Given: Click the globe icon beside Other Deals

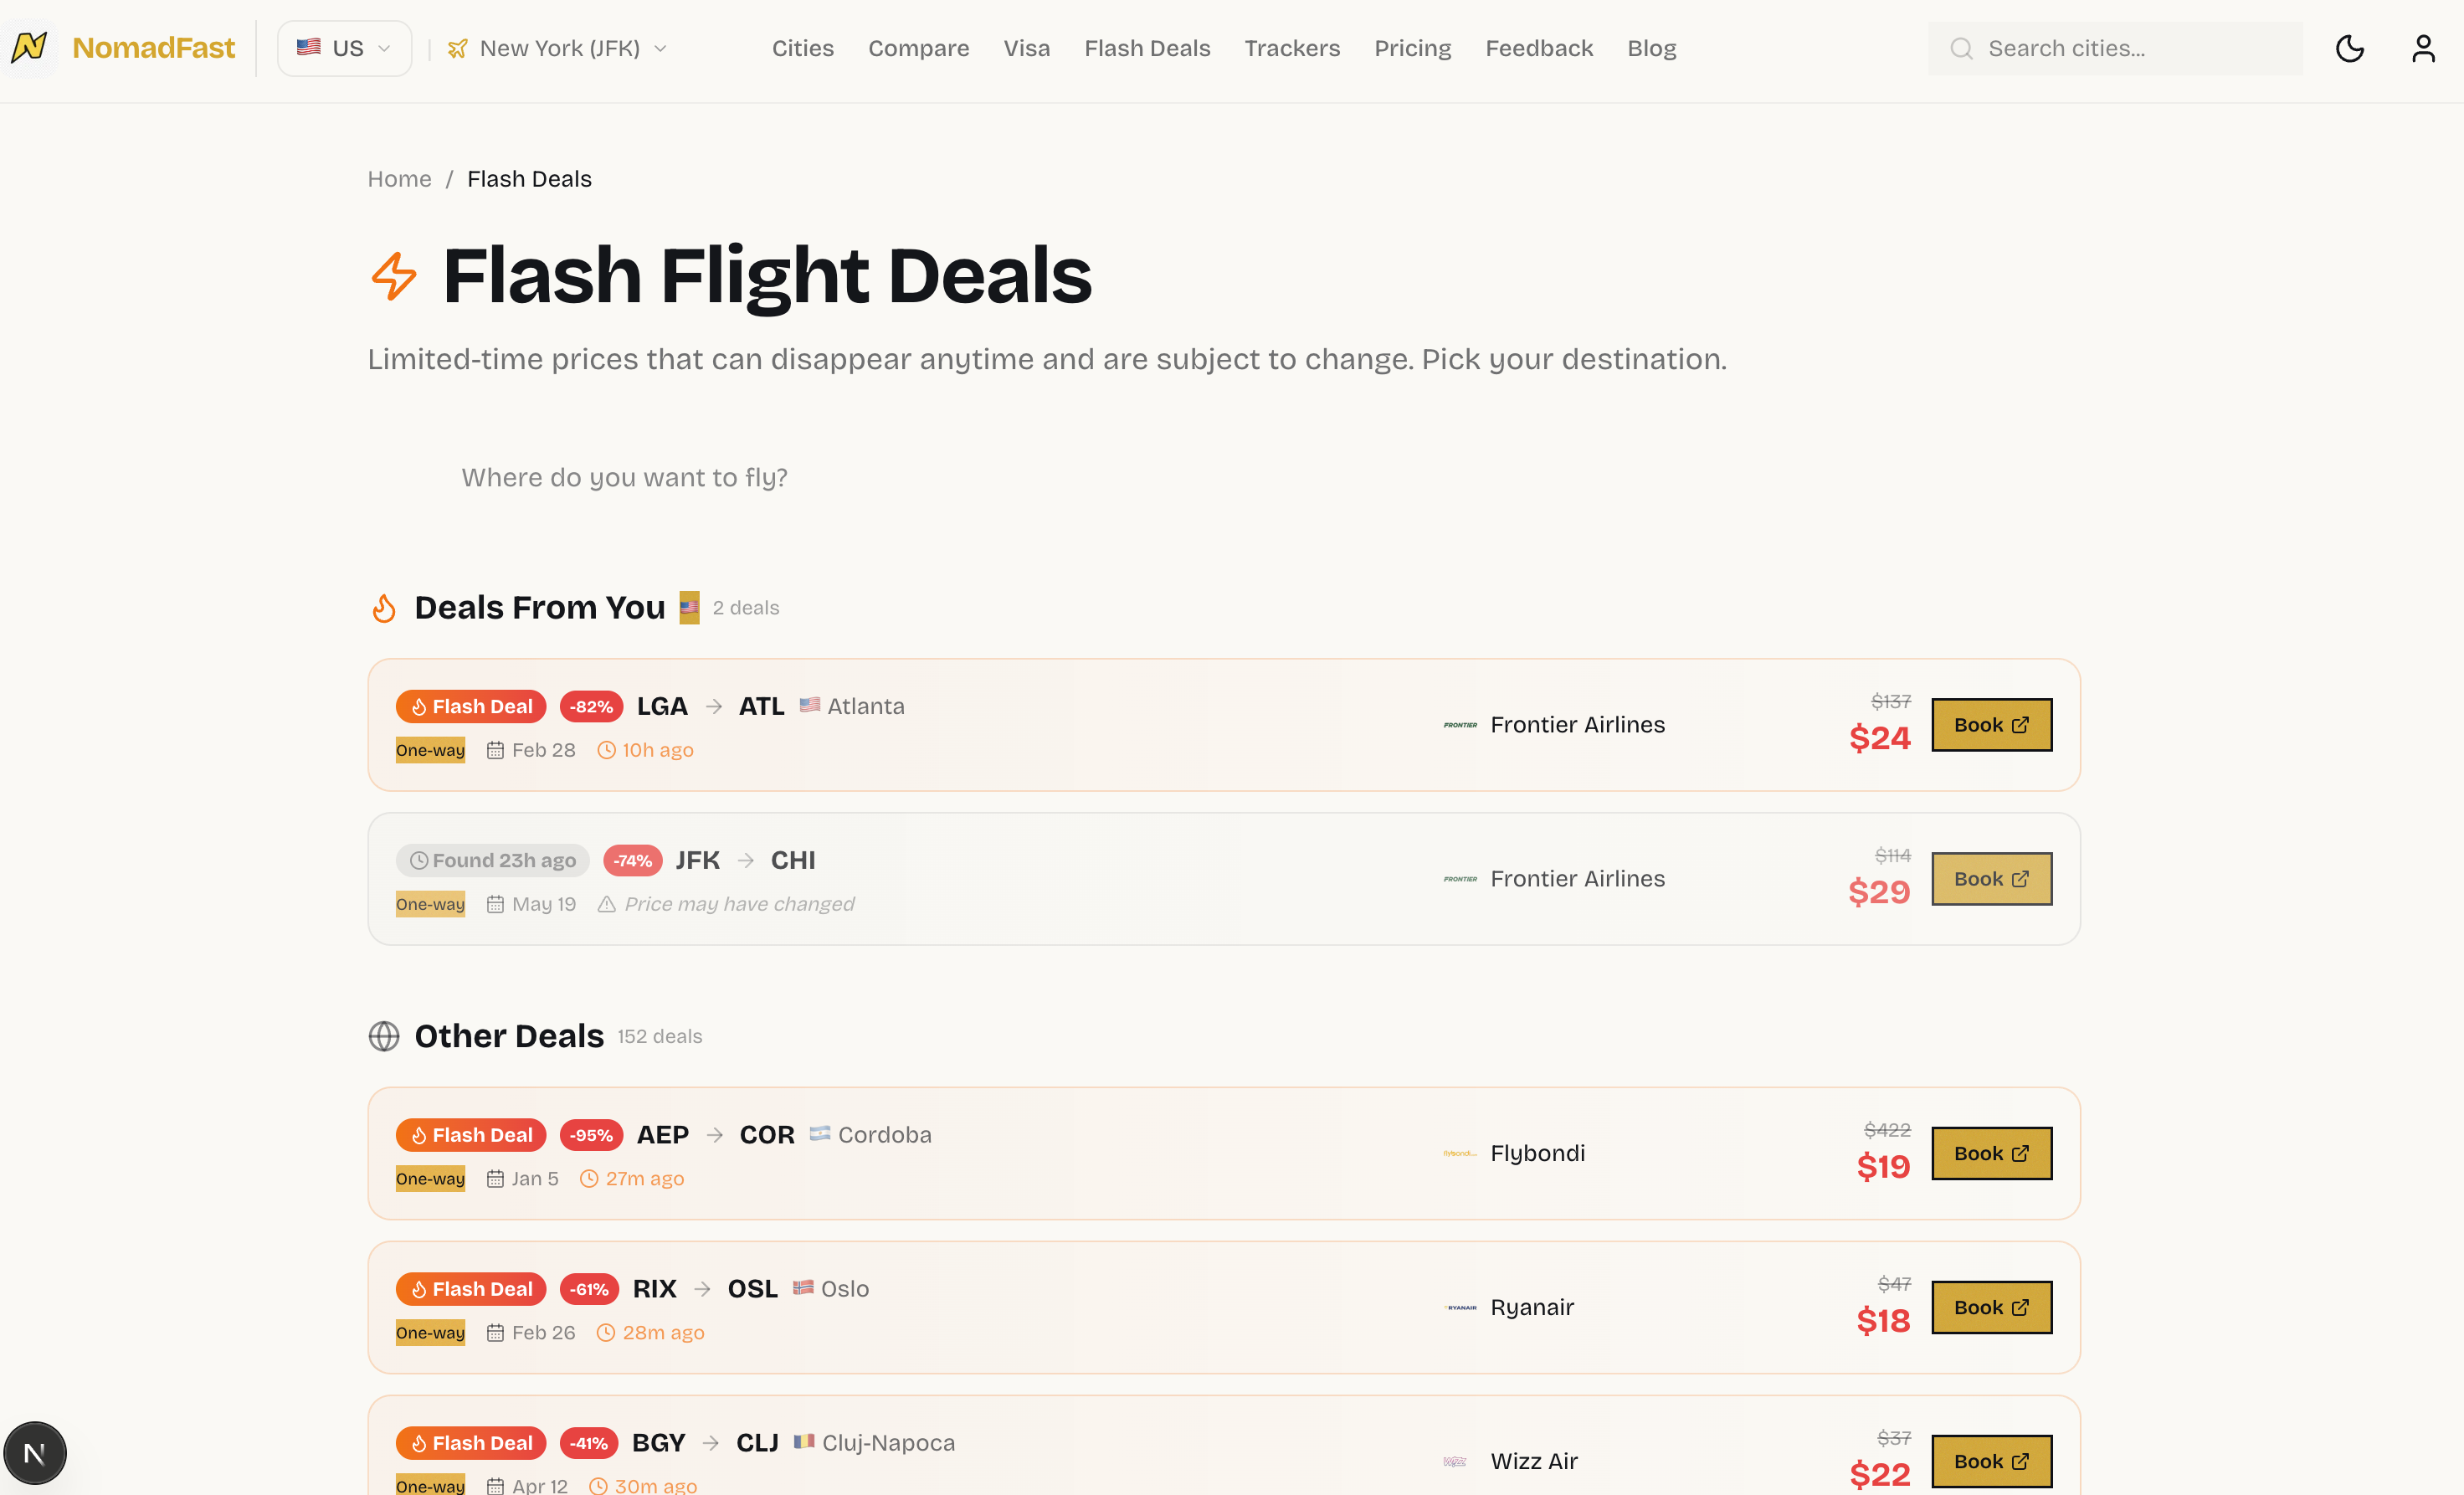Looking at the screenshot, I should (x=384, y=1036).
